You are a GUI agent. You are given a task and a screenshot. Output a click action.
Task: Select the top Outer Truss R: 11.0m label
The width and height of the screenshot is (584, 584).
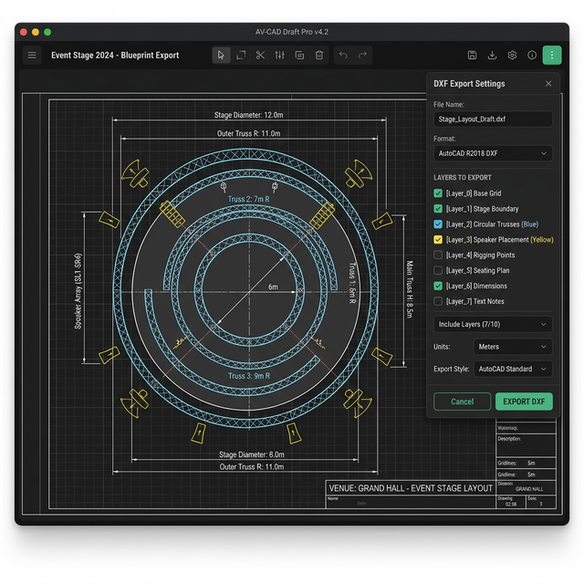pos(248,134)
